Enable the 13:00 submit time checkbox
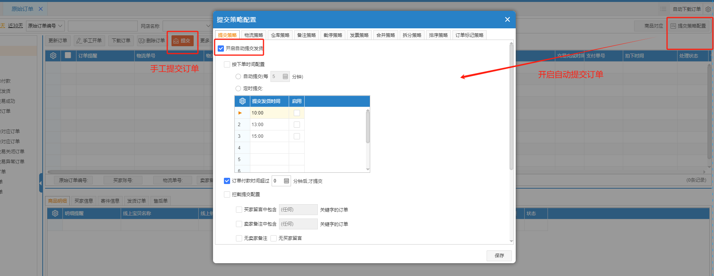 (x=297, y=125)
